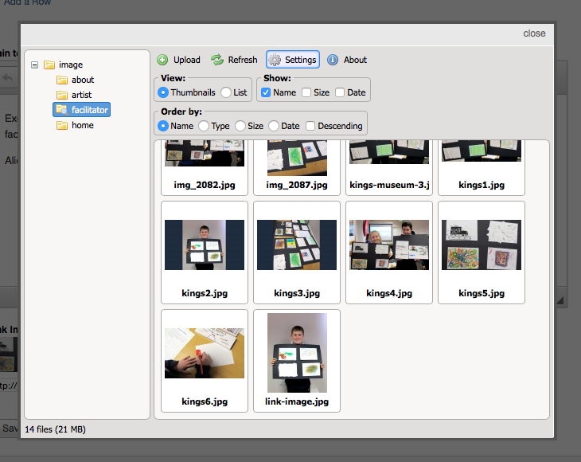This screenshot has width=581, height=462.
Task: Order files by Type
Action: tap(204, 126)
